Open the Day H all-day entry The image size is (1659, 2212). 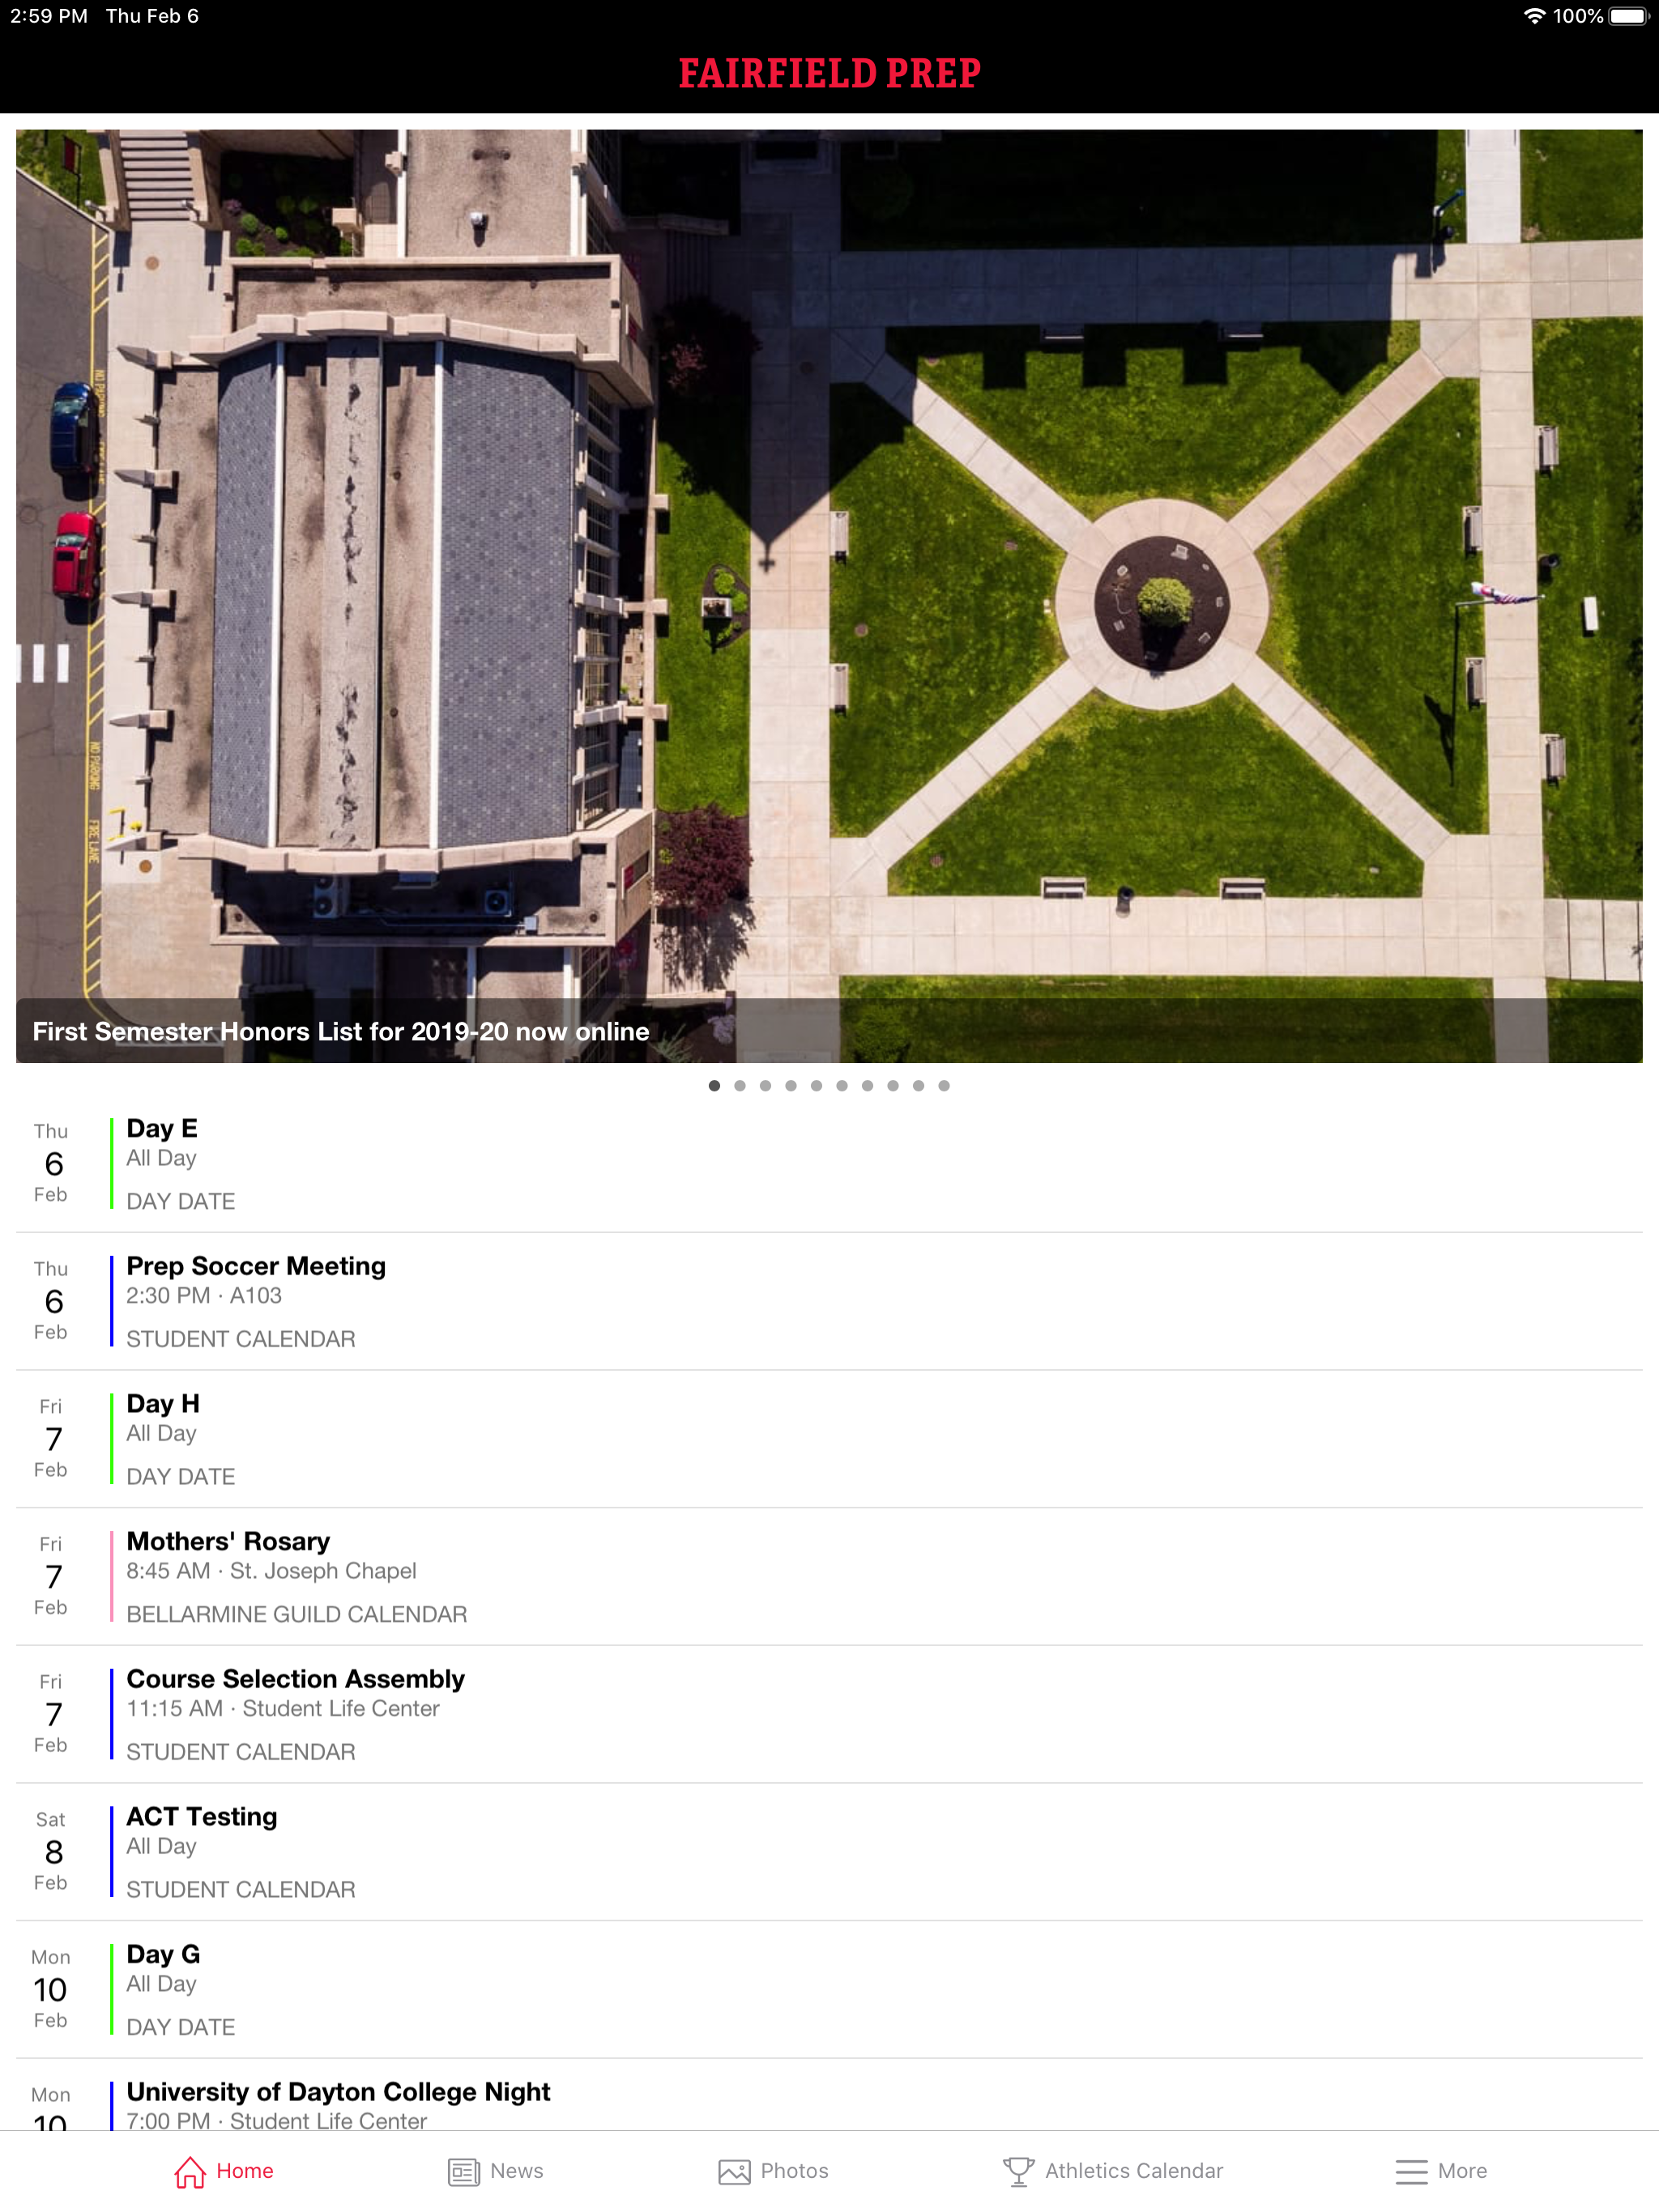point(163,1404)
